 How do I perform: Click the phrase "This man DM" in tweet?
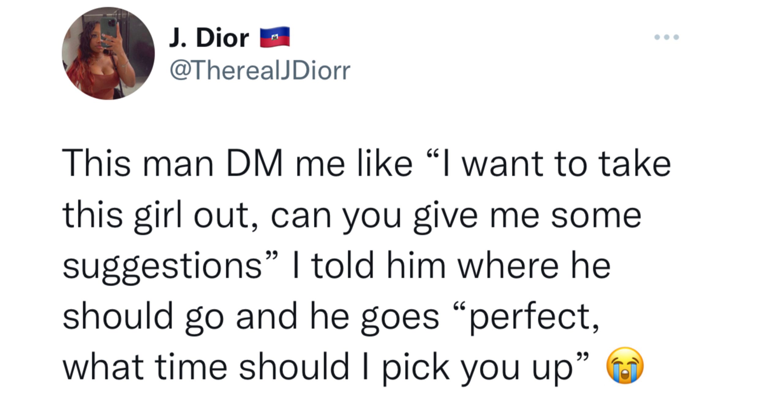tap(172, 163)
